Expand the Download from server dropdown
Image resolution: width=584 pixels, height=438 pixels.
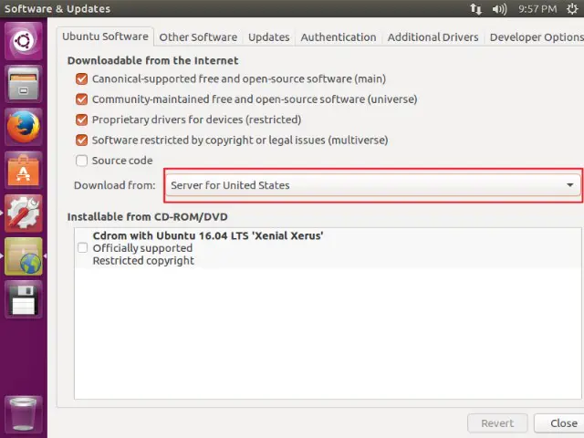(372, 185)
